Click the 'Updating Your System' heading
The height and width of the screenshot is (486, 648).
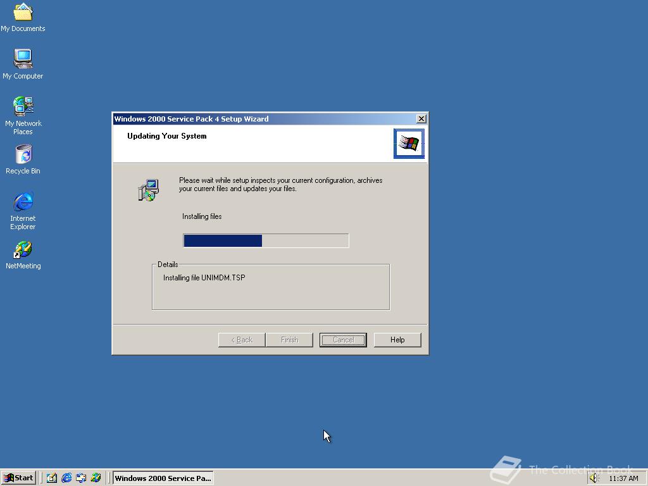167,136
